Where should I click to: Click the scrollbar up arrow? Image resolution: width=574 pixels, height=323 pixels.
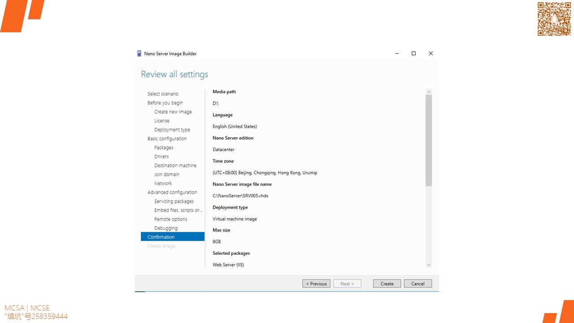coord(429,92)
